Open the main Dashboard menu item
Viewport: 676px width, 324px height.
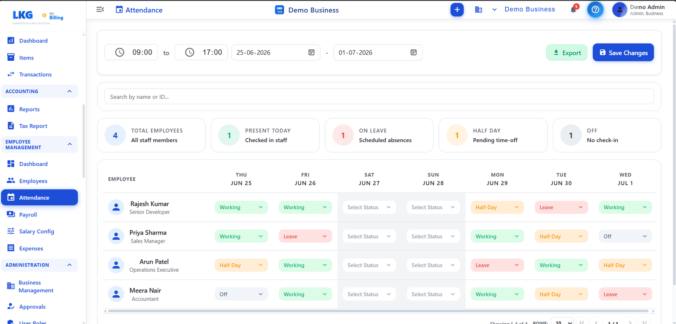pos(33,40)
